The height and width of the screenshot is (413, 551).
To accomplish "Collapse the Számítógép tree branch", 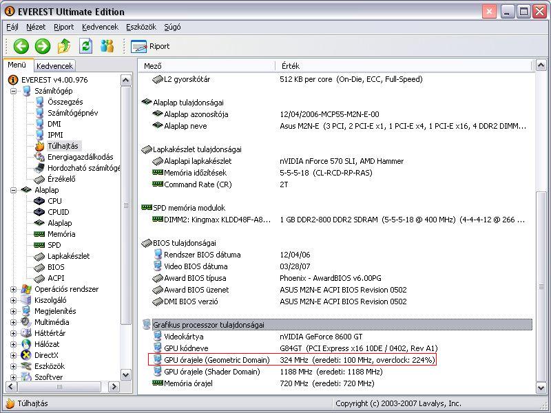I will coord(13,91).
